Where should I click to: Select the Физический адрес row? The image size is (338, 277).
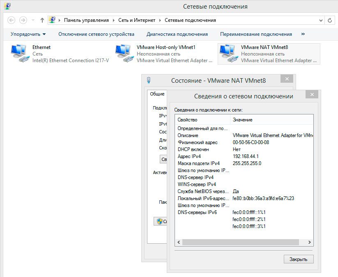(x=244, y=142)
